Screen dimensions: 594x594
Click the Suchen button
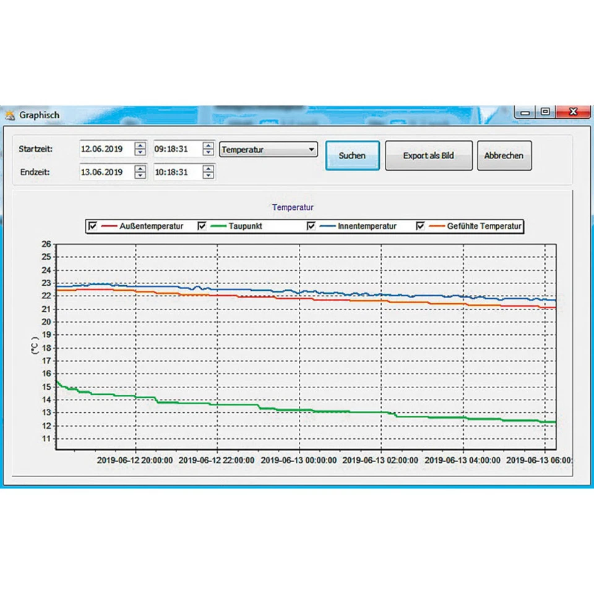(x=352, y=155)
